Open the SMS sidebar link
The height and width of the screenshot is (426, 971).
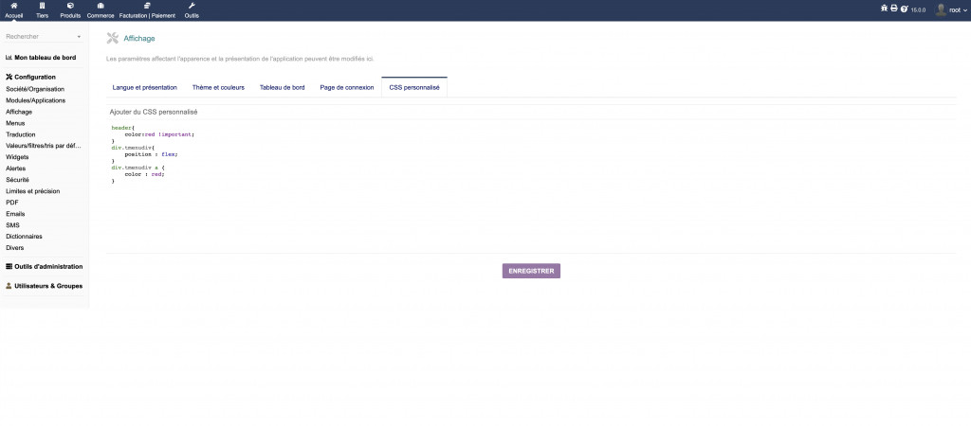pos(12,225)
